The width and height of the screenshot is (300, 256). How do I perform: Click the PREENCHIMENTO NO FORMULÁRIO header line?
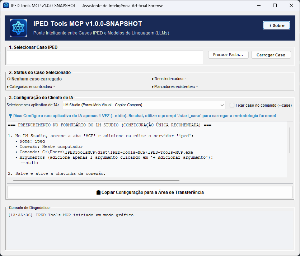pos(110,125)
